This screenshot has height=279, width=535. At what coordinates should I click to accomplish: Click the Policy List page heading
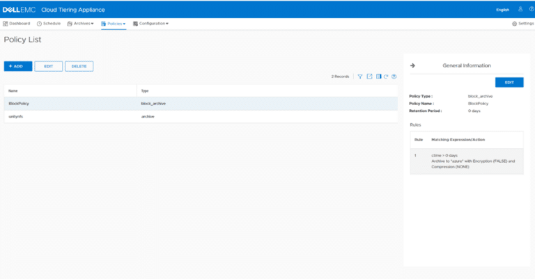point(22,40)
